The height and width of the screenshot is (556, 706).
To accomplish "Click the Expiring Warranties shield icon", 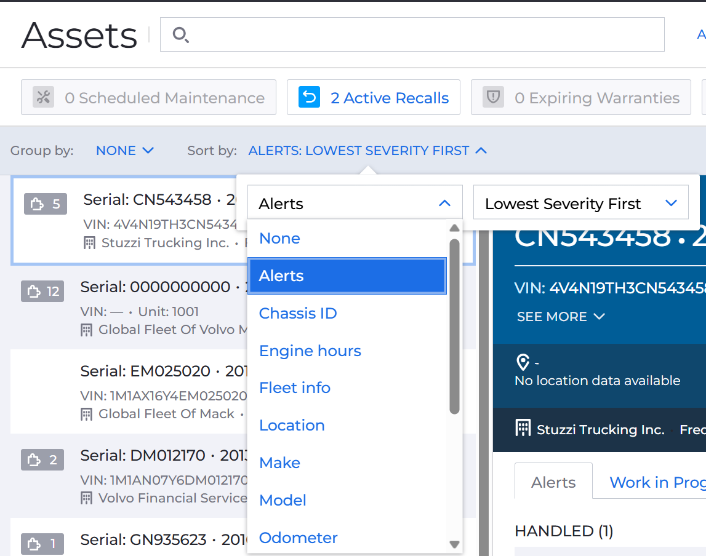I will (493, 97).
